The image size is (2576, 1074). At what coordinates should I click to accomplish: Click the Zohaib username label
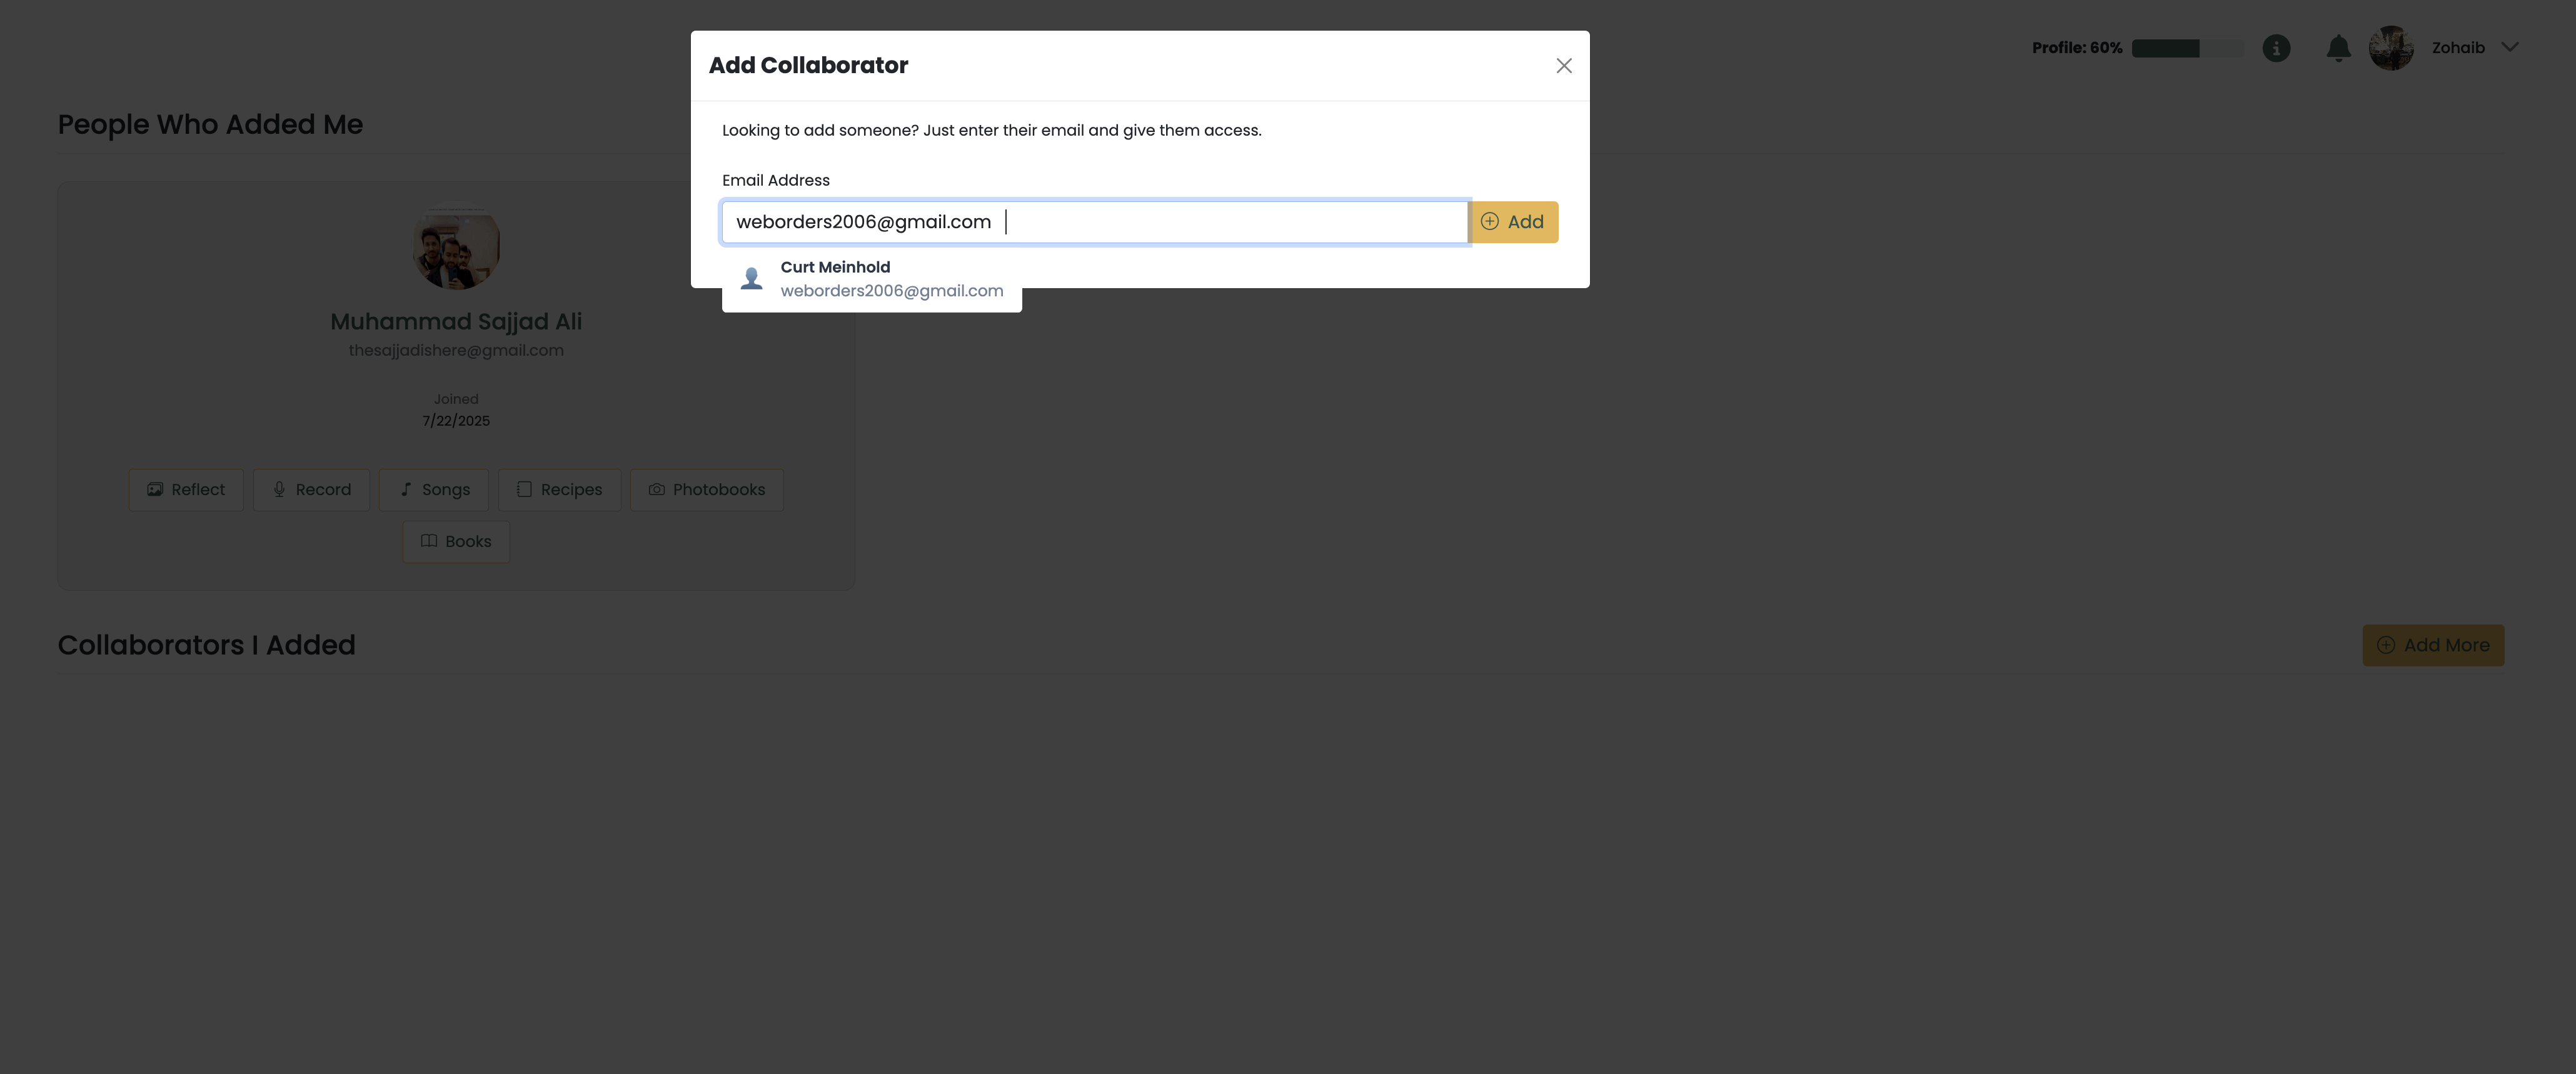point(2458,48)
